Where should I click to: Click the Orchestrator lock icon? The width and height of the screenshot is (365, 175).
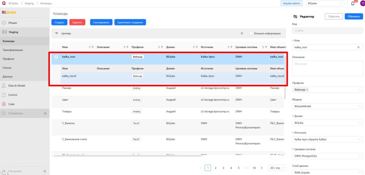[x=45, y=114]
